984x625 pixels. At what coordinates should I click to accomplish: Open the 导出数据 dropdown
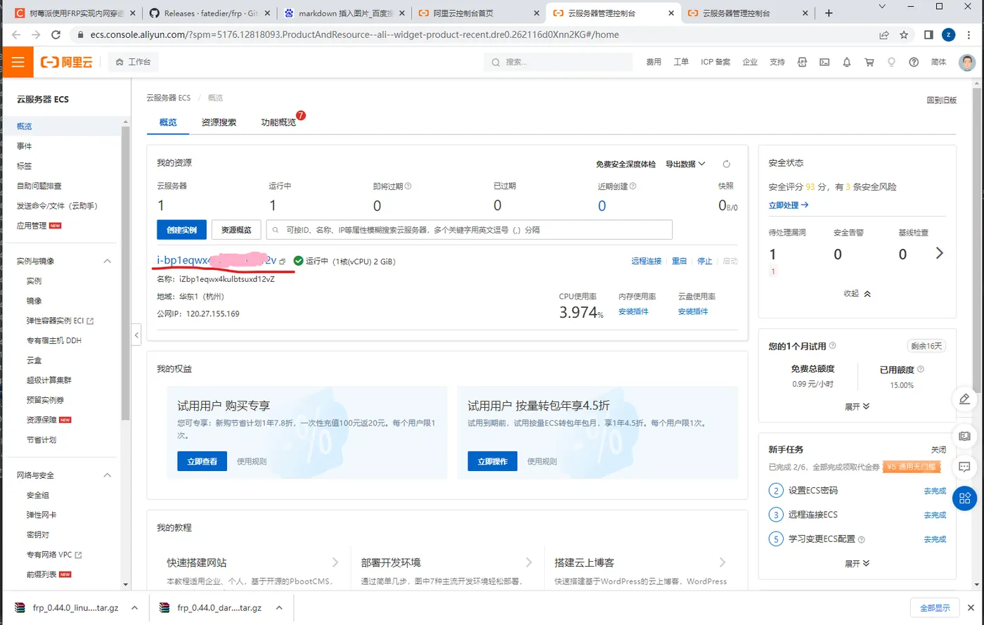pyautogui.click(x=685, y=164)
